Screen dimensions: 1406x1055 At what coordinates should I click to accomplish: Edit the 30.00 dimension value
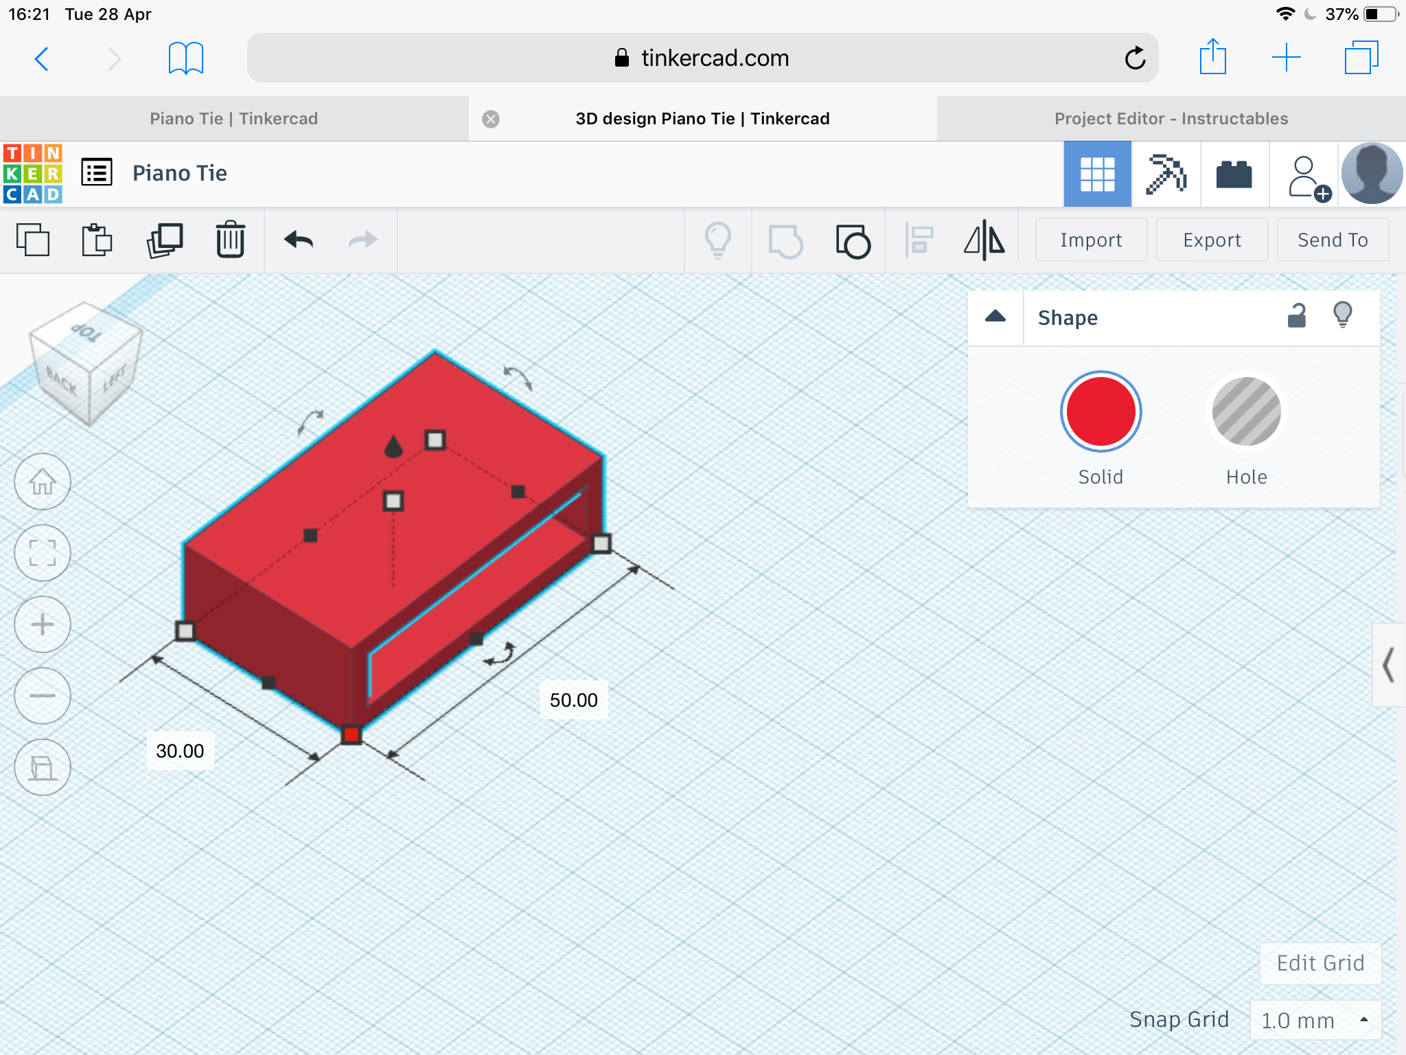[180, 751]
